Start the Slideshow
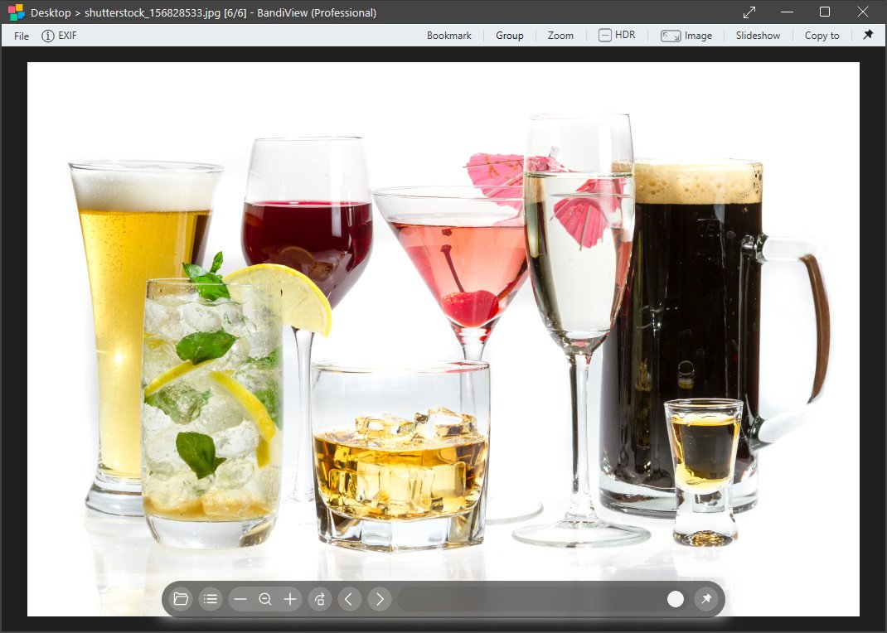887x633 pixels. (x=758, y=36)
